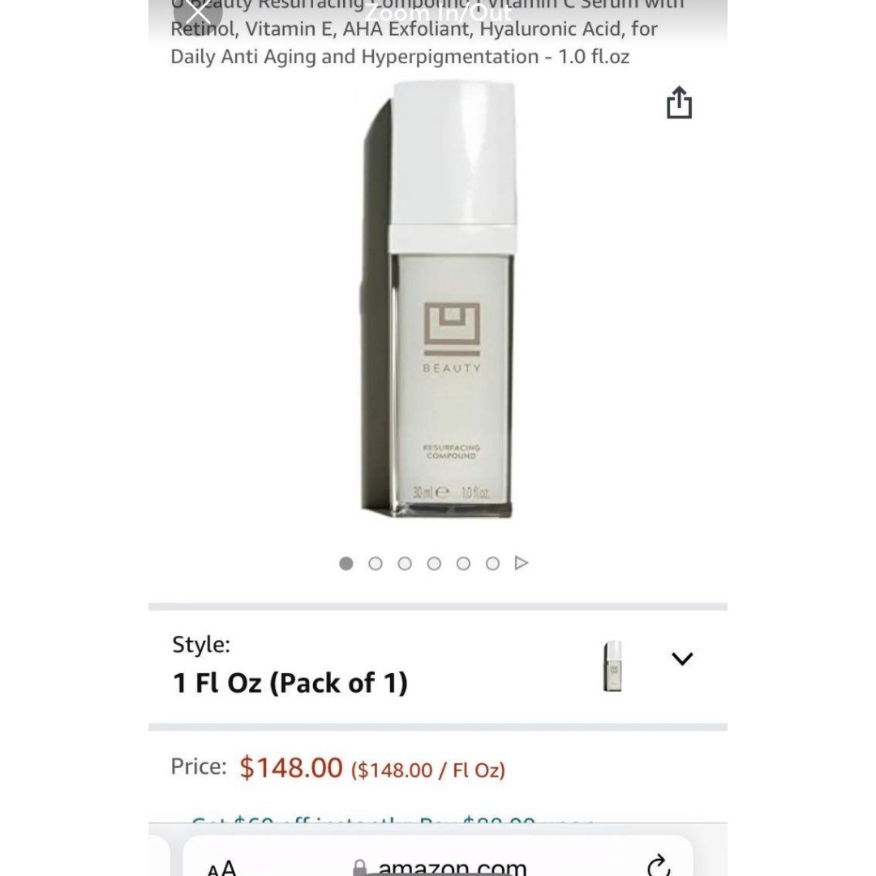The width and height of the screenshot is (876, 876).
Task: Reload the page with the refresh icon
Action: (x=658, y=865)
